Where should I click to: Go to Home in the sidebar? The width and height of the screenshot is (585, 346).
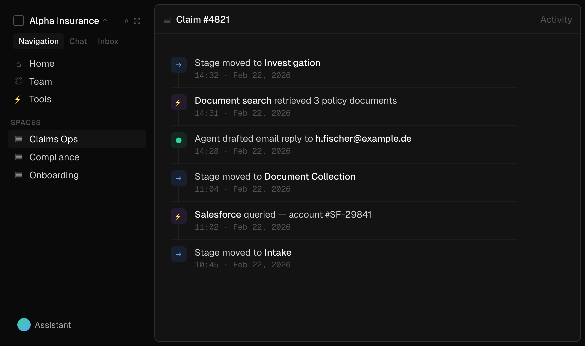pos(42,64)
